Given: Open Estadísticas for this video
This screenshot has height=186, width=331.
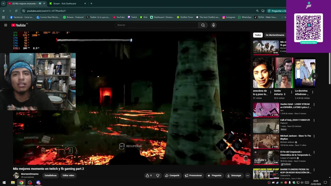Looking at the screenshot, I should point(50,175).
